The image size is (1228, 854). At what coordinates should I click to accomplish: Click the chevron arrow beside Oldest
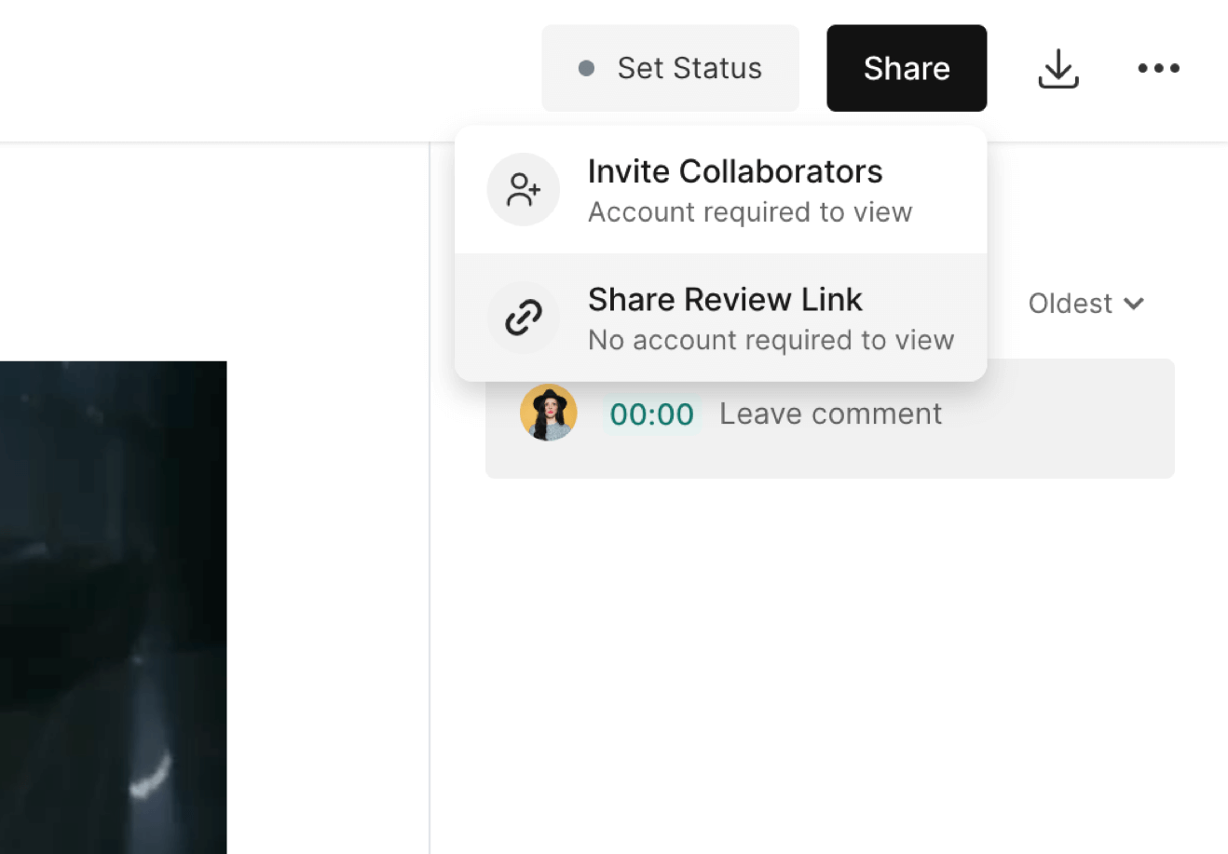(1134, 304)
